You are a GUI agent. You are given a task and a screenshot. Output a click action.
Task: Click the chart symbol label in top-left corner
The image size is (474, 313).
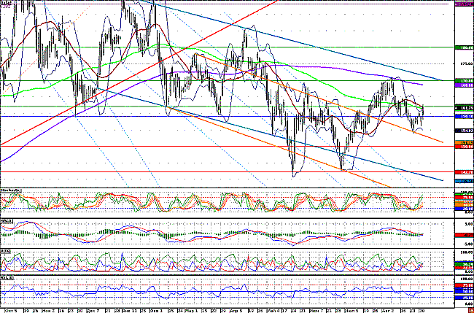tap(7, 4)
